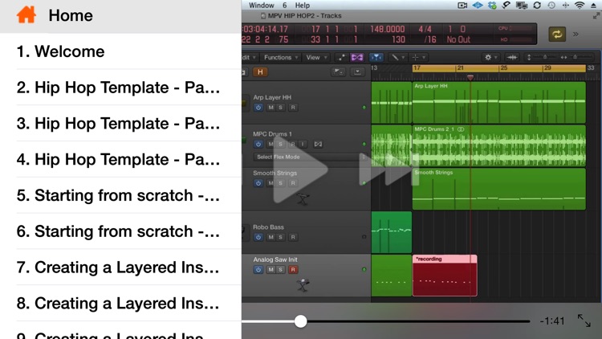Expand the control bar overflow chevrons

tap(576, 35)
